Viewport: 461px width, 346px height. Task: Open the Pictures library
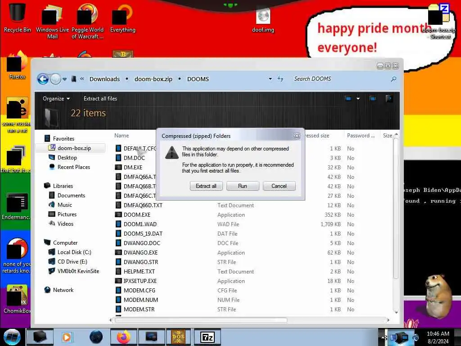point(67,214)
